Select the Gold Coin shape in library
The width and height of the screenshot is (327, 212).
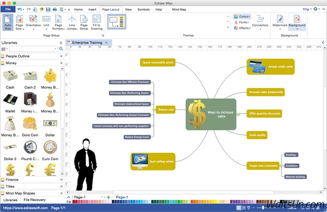(x=30, y=124)
